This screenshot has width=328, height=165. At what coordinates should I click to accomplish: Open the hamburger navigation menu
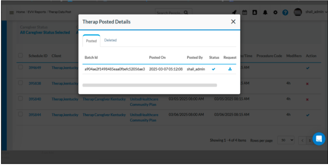tap(12, 12)
